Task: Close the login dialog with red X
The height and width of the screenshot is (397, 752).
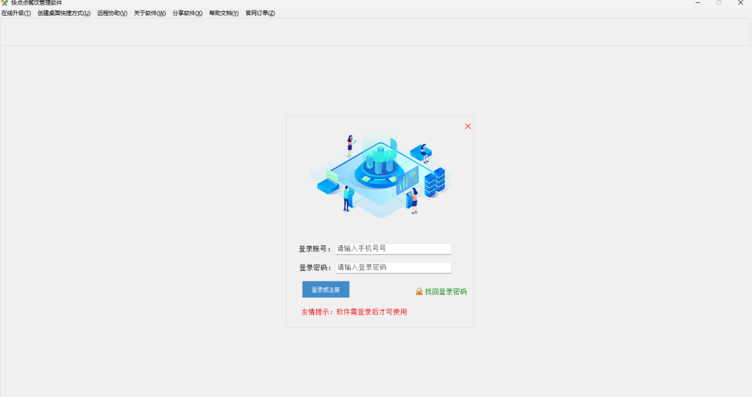Action: (467, 126)
